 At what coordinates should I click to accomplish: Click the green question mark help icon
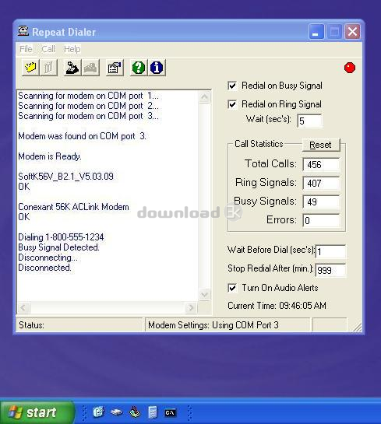[139, 68]
